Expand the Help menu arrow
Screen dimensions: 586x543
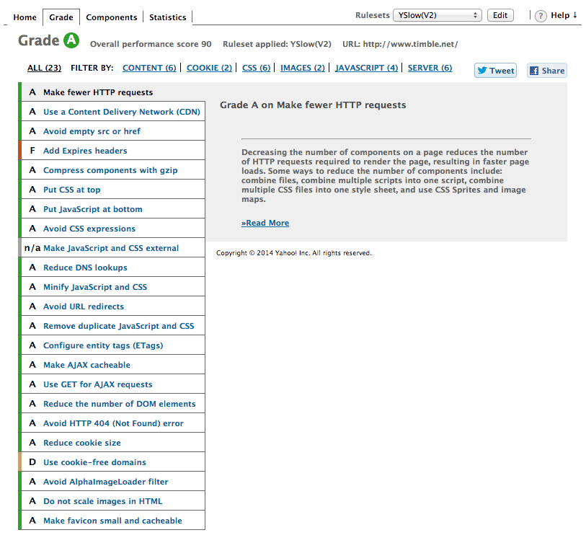pyautogui.click(x=574, y=15)
